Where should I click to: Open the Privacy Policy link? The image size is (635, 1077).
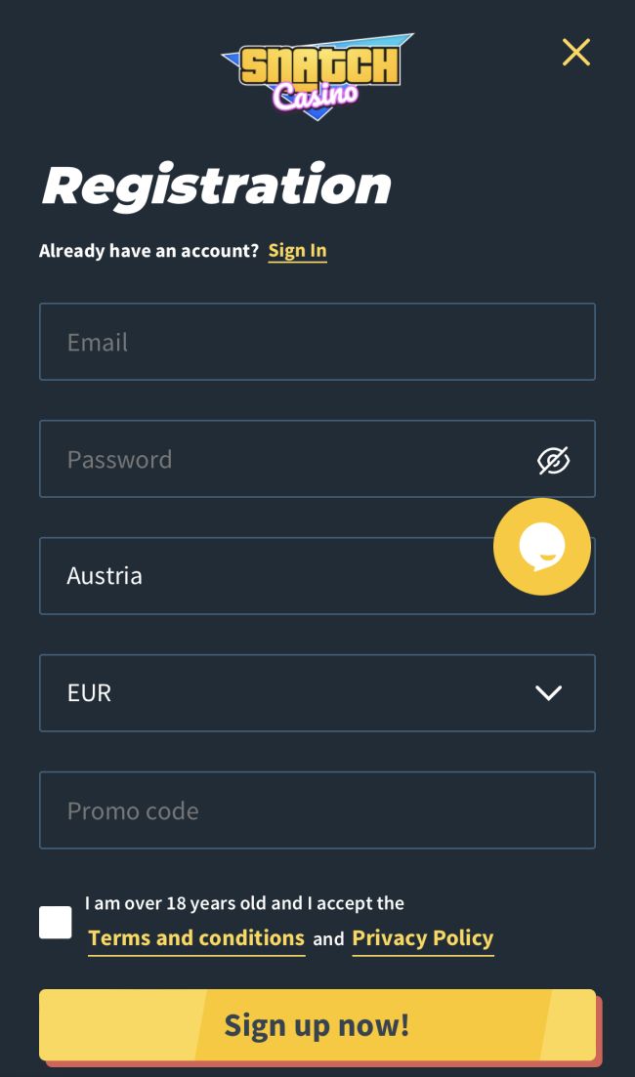pyautogui.click(x=422, y=938)
